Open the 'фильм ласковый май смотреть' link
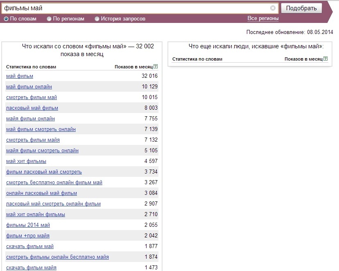The image size is (339, 271). [x=44, y=172]
